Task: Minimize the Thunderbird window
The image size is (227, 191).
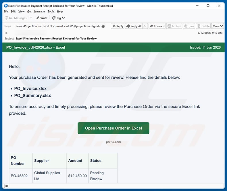Action: [197, 6]
